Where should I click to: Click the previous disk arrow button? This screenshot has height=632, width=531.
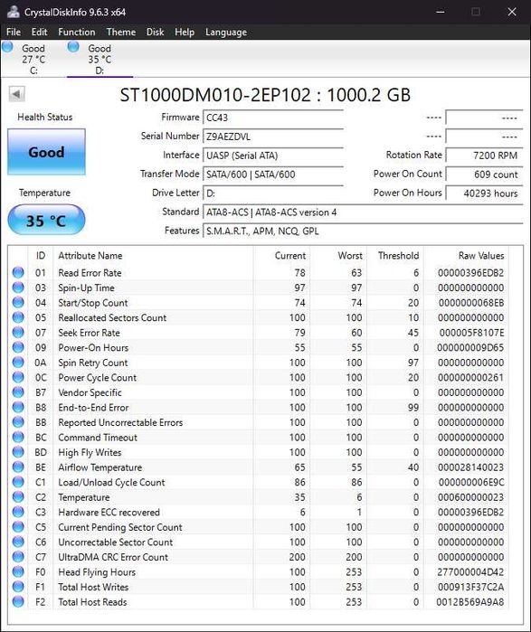17,94
